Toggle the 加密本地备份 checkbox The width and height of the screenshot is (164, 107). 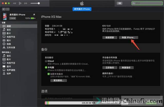pyautogui.click(x=48, y=74)
